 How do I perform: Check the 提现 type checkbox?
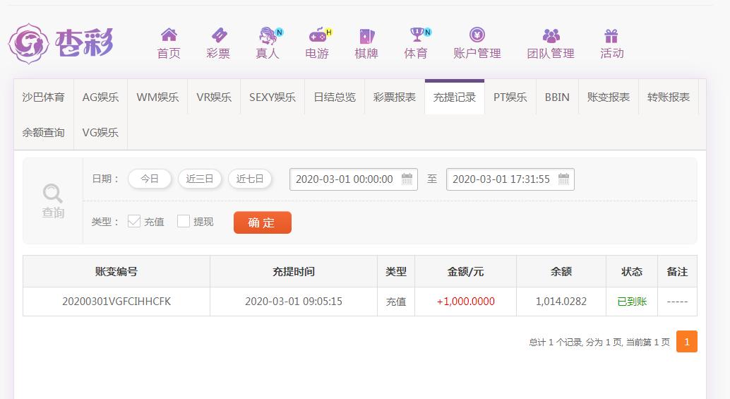pyautogui.click(x=184, y=221)
